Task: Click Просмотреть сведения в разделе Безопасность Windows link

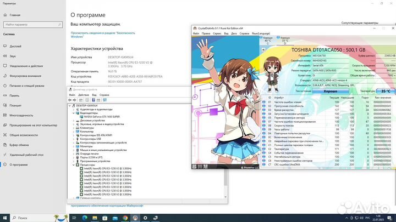Action: coord(103,35)
